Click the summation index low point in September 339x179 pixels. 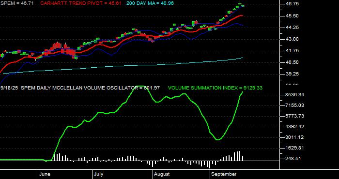pyautogui.click(x=218, y=140)
